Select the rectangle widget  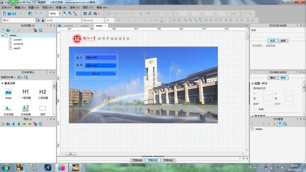[x=43, y=110]
